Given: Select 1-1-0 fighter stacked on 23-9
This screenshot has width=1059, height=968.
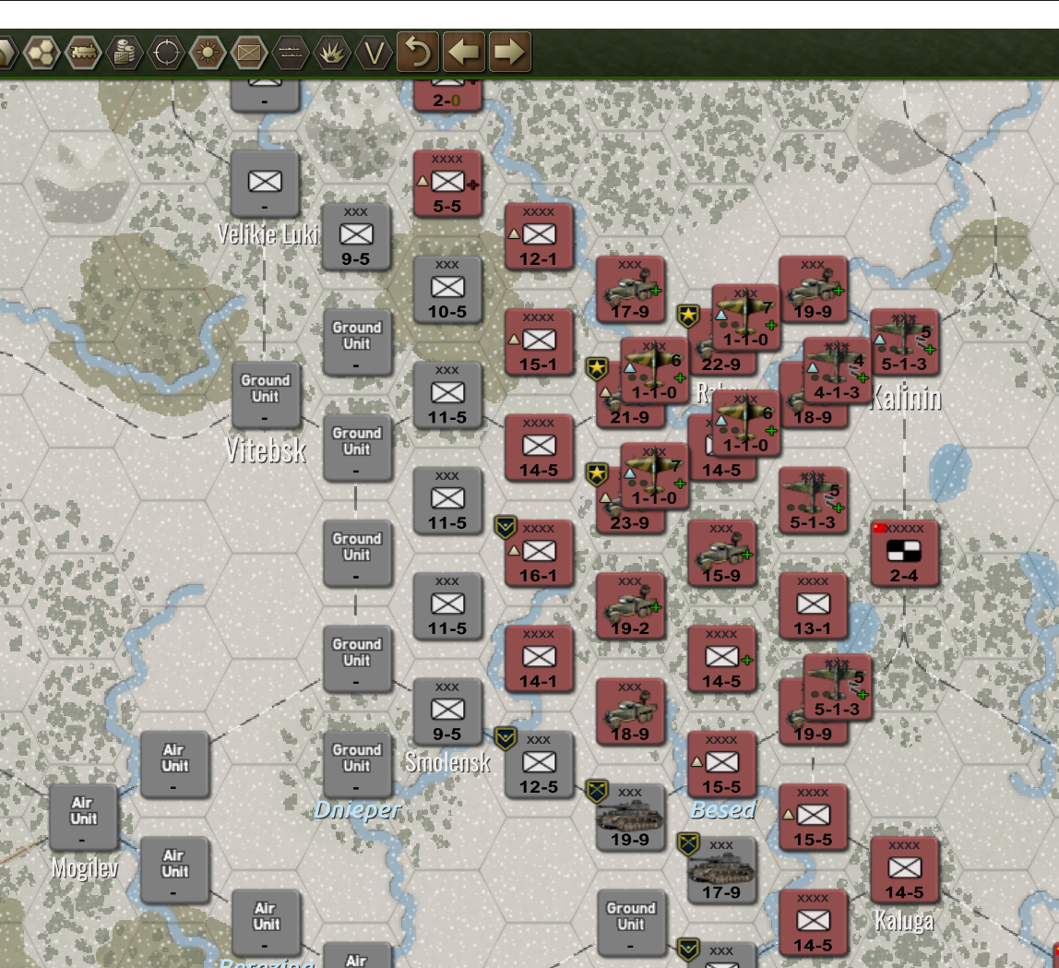Looking at the screenshot, I should (654, 475).
